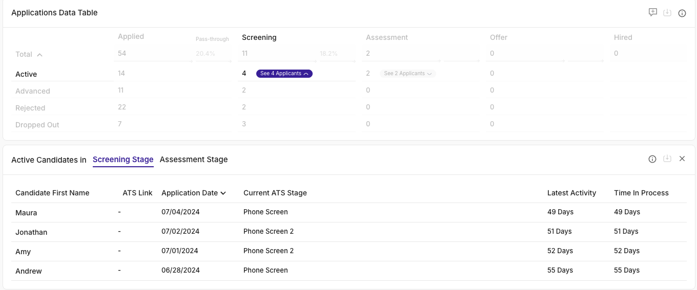Image resolution: width=697 pixels, height=290 pixels.
Task: Select the Active row label
Action: [26, 74]
